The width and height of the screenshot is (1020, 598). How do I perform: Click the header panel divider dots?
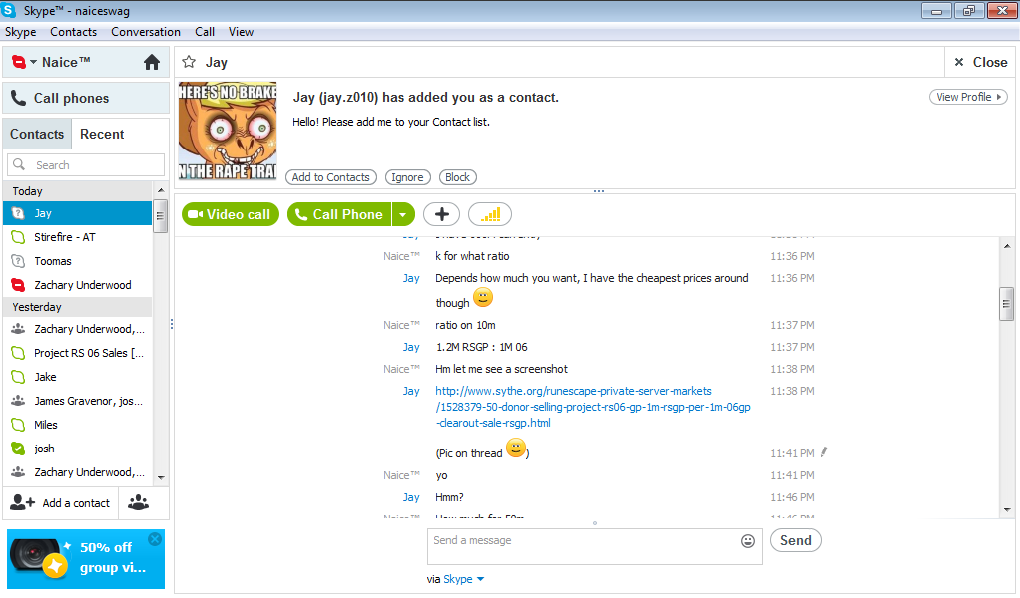tap(599, 191)
